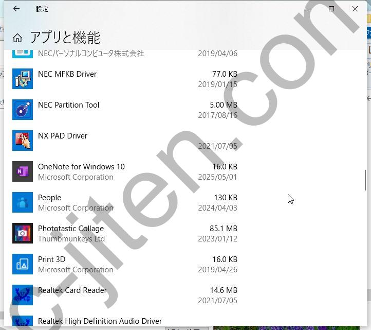Select the Print 3D app name
The height and width of the screenshot is (330, 371).
pyautogui.click(x=51, y=259)
